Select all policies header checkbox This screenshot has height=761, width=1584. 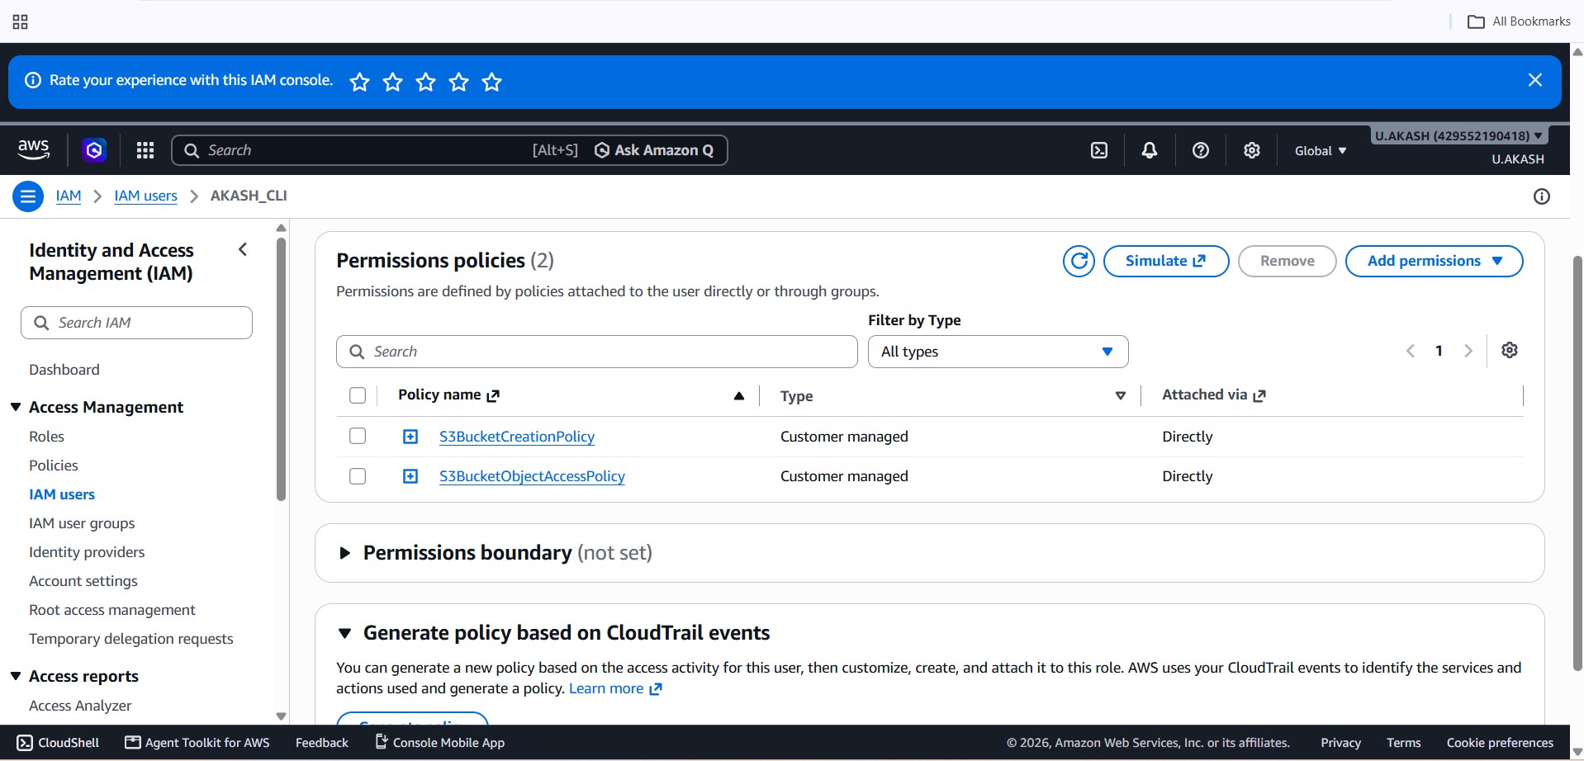tap(358, 395)
